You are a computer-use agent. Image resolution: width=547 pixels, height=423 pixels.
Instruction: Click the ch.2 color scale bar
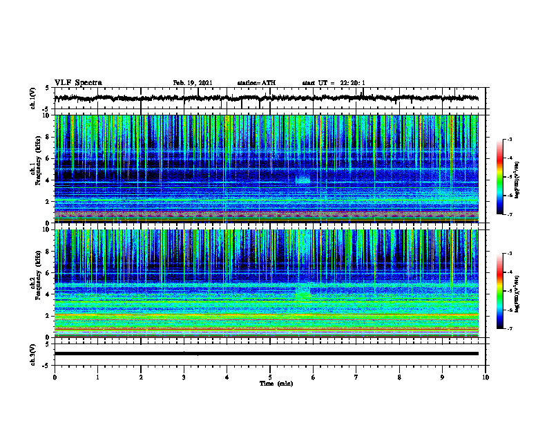pos(499,291)
